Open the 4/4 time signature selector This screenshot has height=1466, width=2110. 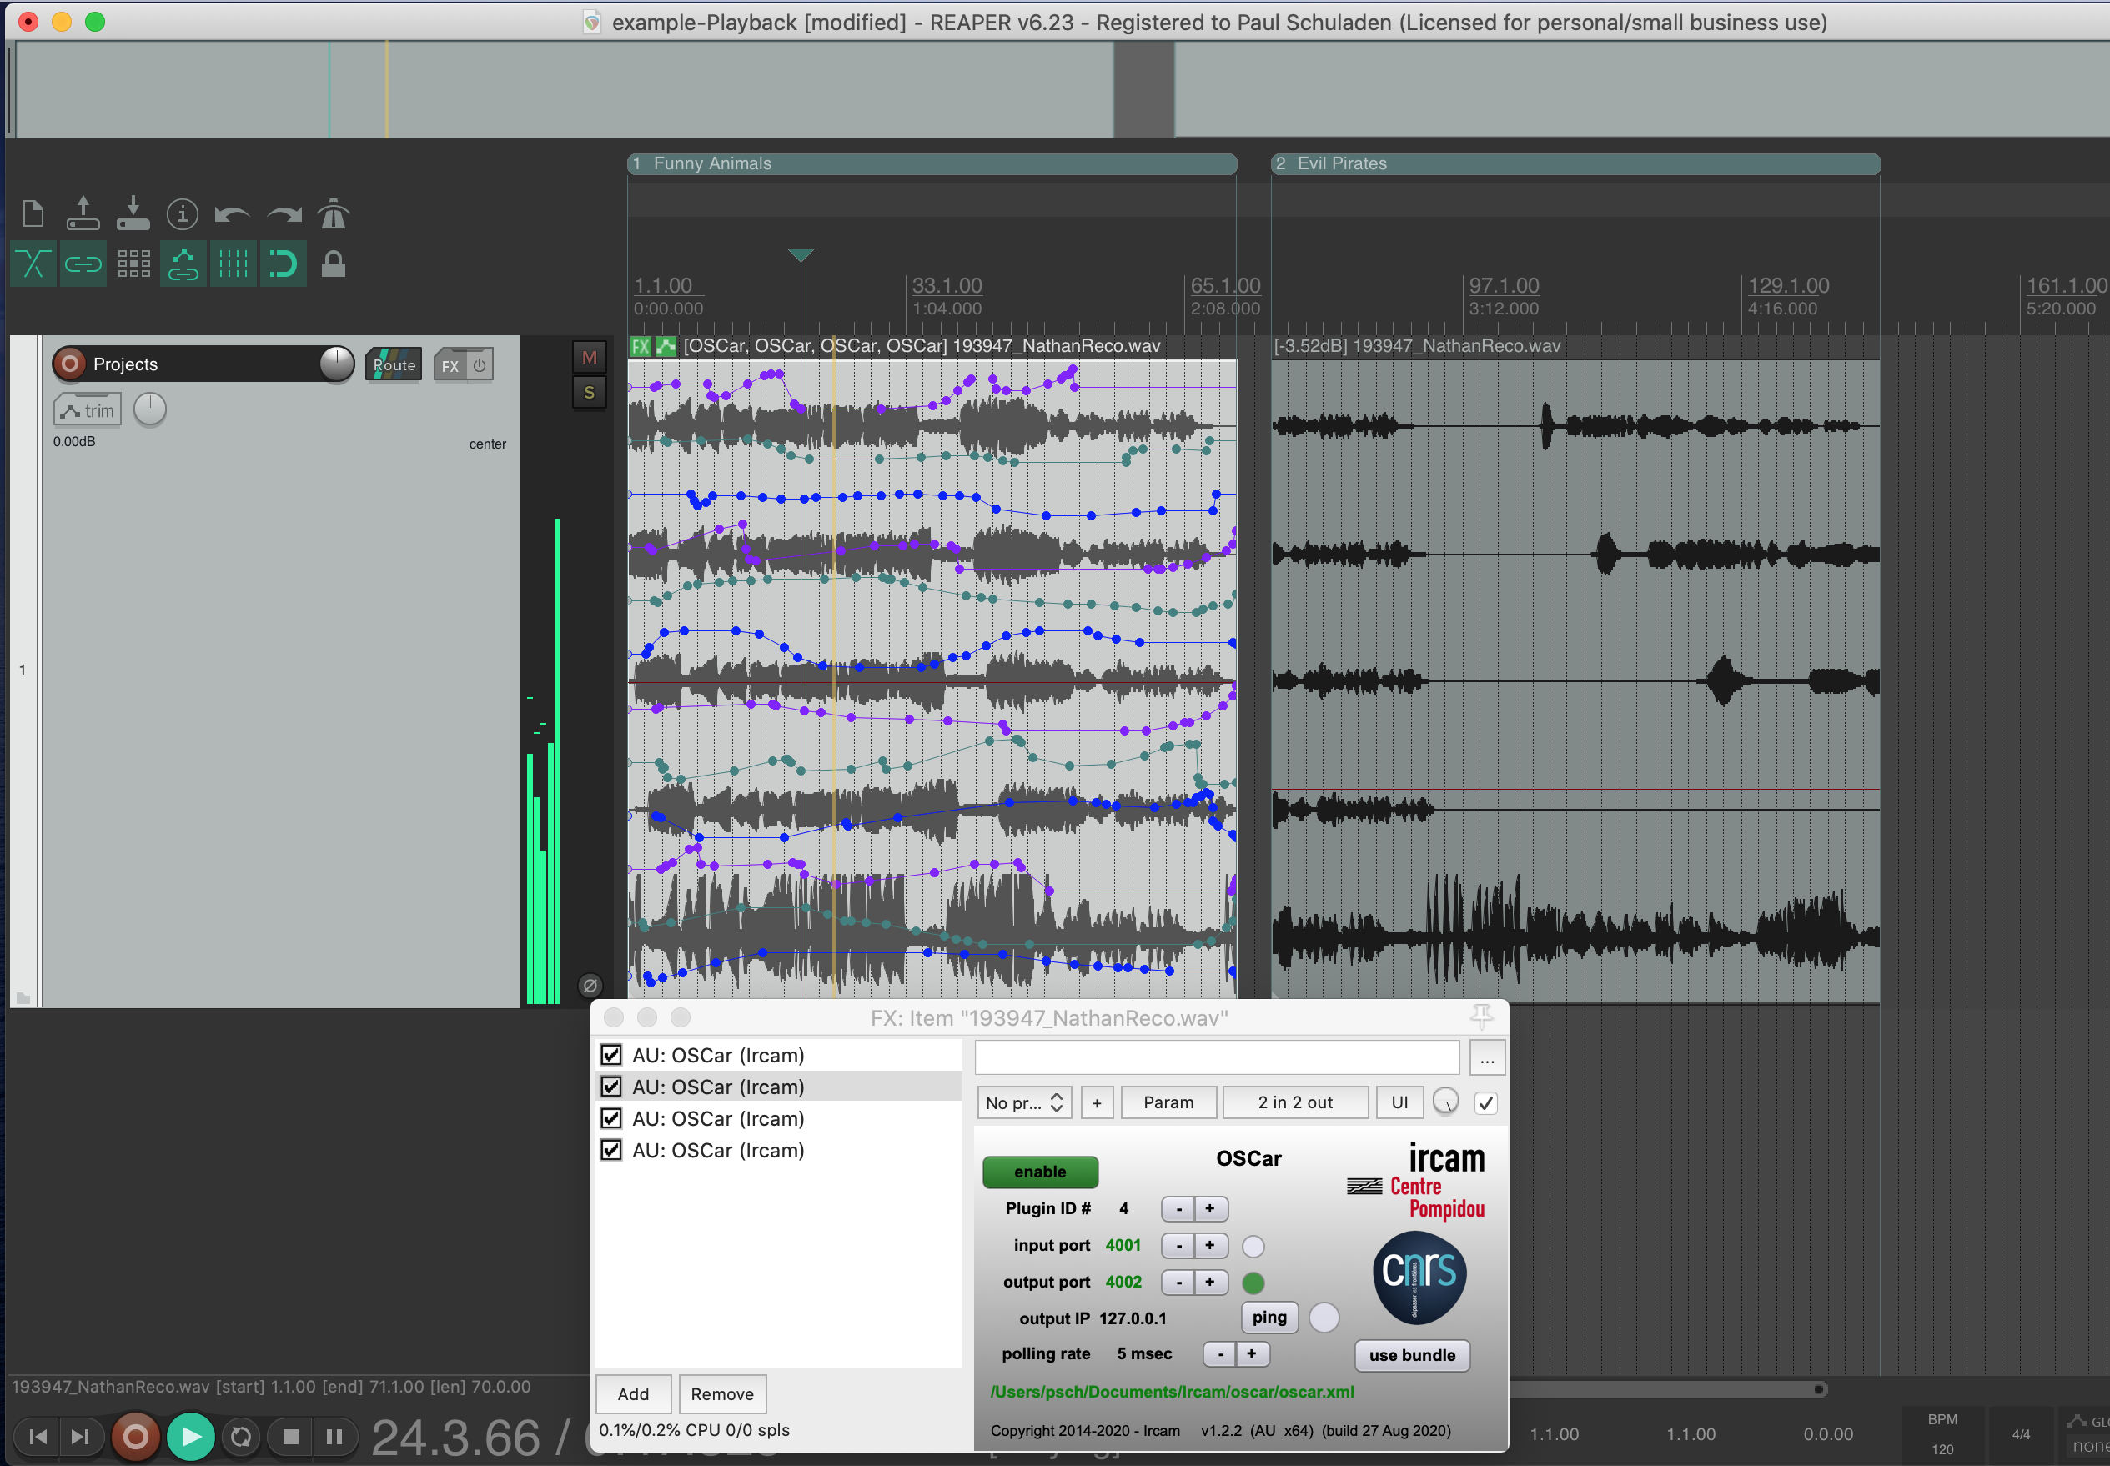(x=2021, y=1433)
